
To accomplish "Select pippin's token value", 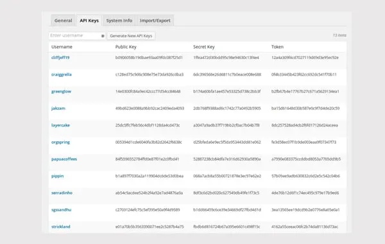I will 305,176.
